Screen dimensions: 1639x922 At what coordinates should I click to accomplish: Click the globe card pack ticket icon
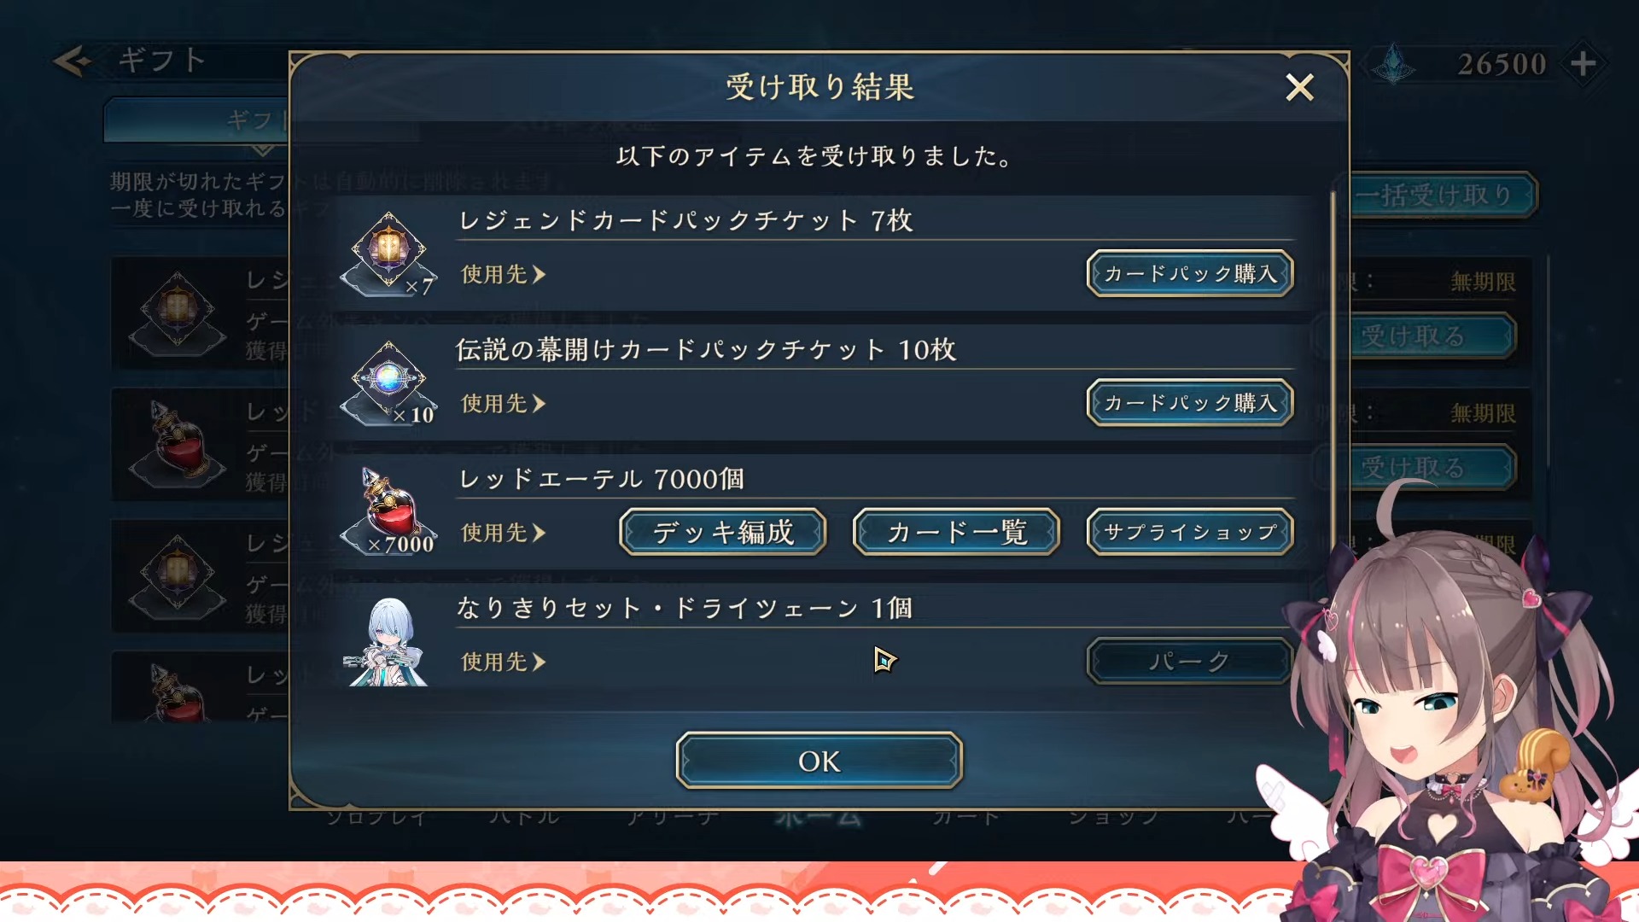(x=389, y=382)
